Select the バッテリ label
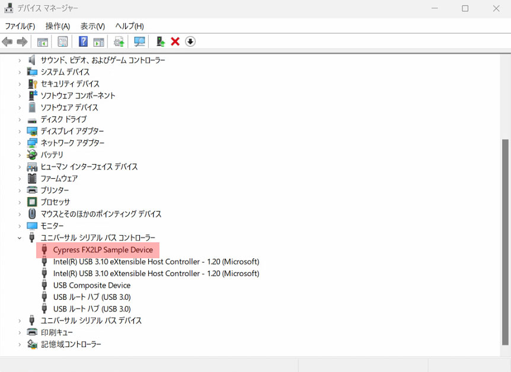511x372 pixels. pyautogui.click(x=52, y=155)
